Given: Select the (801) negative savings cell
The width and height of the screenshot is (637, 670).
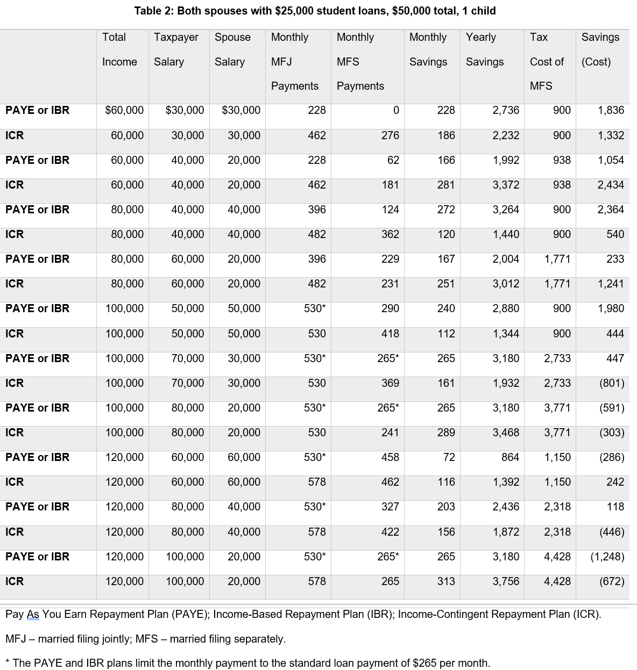Looking at the screenshot, I should pos(612,383).
